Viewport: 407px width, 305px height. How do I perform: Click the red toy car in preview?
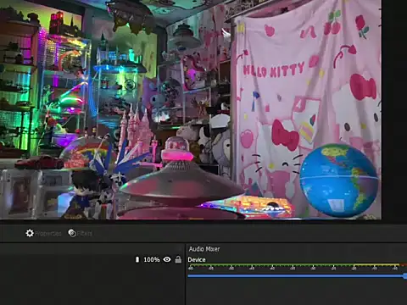point(39,162)
